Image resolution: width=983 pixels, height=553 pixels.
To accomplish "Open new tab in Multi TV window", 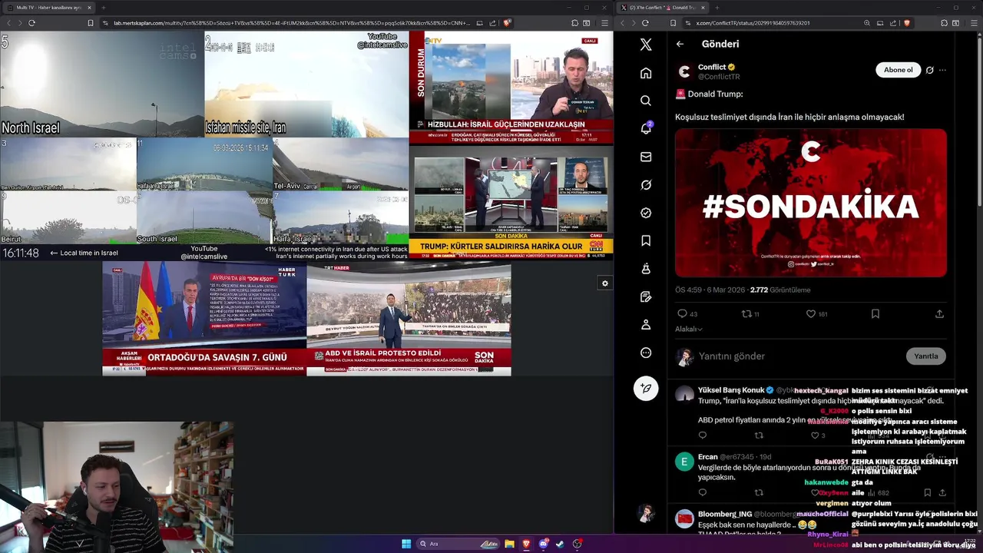I will (x=104, y=8).
